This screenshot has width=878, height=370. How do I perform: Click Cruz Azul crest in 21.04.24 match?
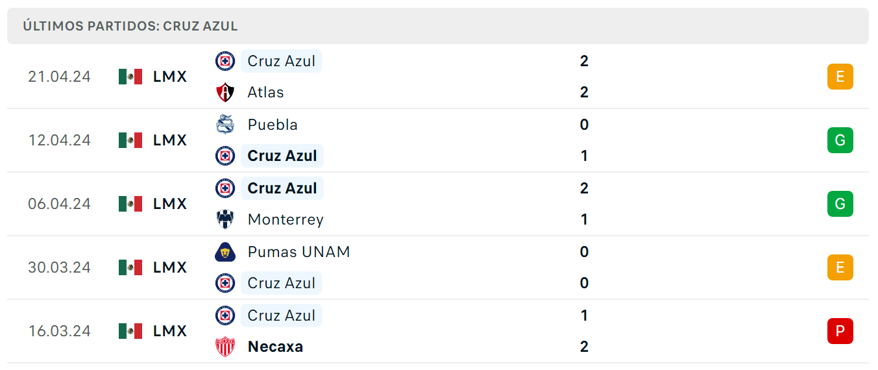point(225,61)
